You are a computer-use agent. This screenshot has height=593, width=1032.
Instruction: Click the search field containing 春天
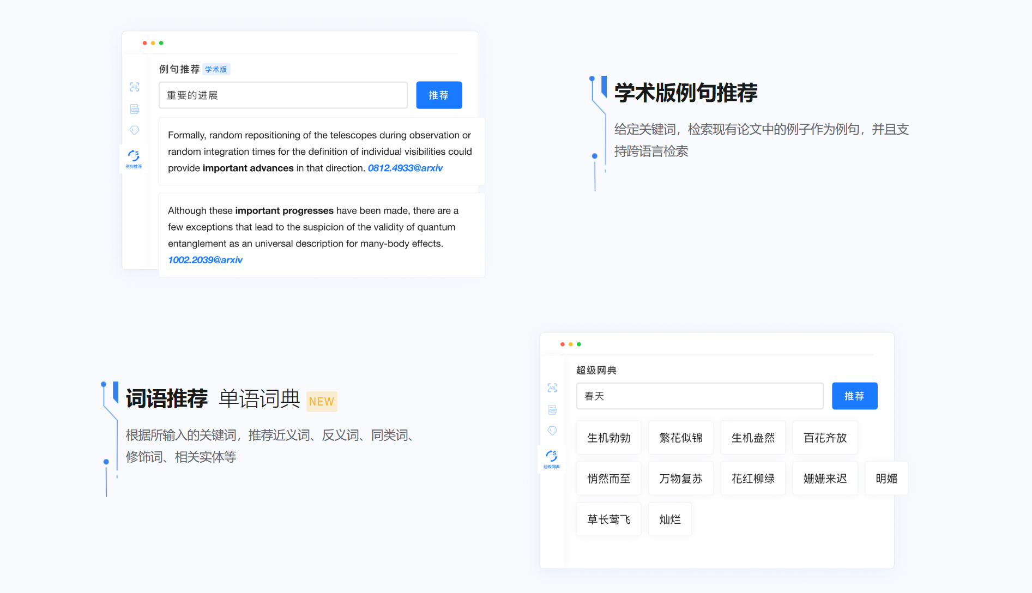(x=699, y=396)
